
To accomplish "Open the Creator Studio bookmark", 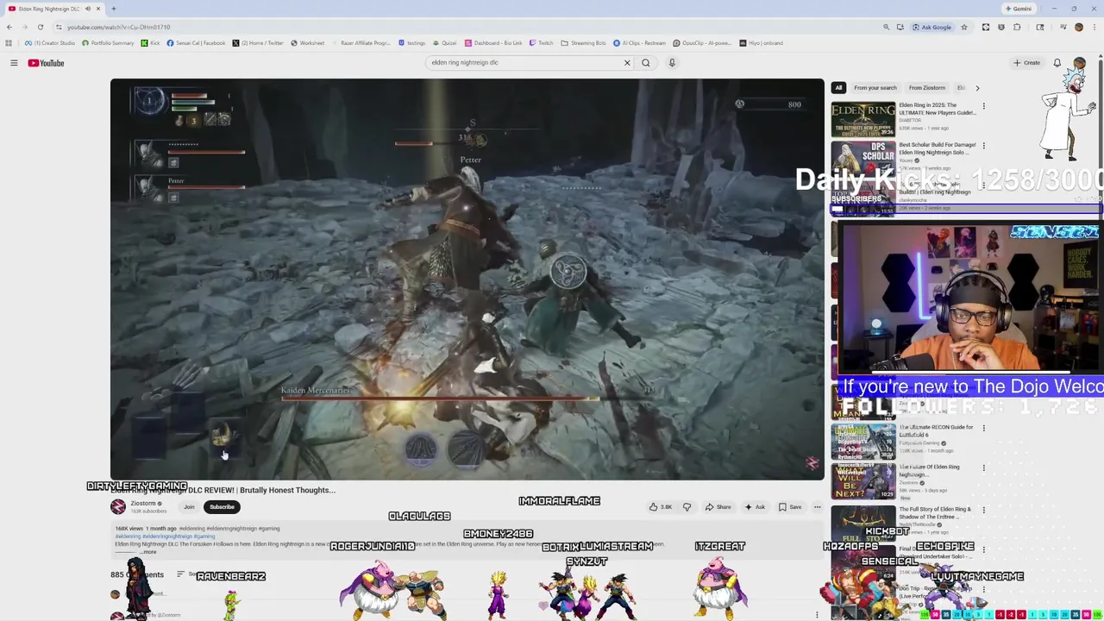I will pyautogui.click(x=49, y=43).
